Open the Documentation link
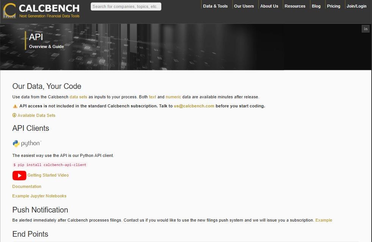372x242 pixels. click(x=27, y=186)
